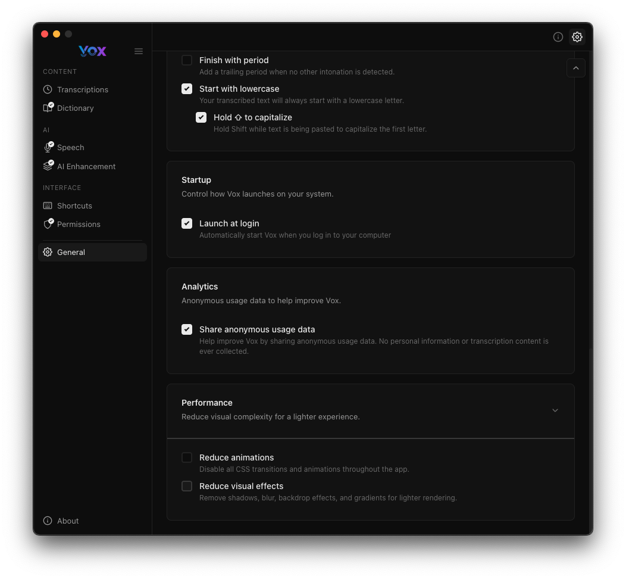Open settings via the top-right gear icon
The image size is (626, 579).
tap(577, 37)
